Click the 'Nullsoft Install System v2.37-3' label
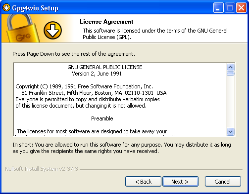The height and width of the screenshot is (194, 249). pos(42,169)
